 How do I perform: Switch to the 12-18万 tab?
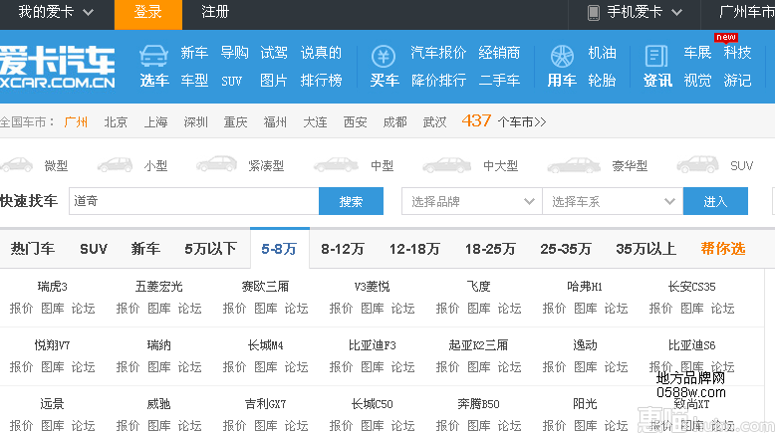pyautogui.click(x=414, y=249)
